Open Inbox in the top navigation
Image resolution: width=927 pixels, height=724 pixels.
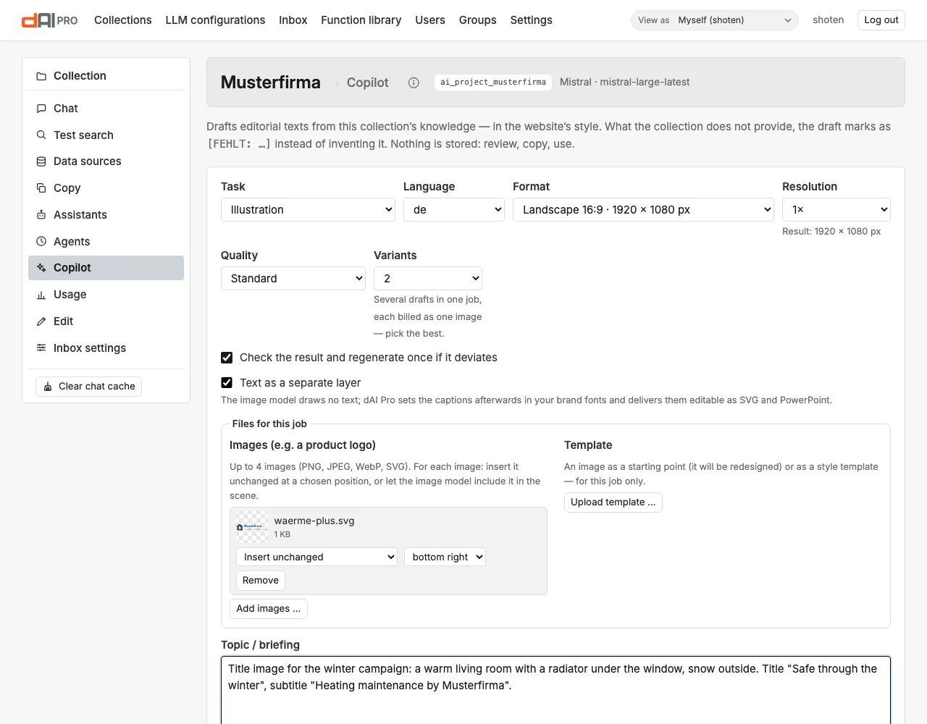[293, 20]
